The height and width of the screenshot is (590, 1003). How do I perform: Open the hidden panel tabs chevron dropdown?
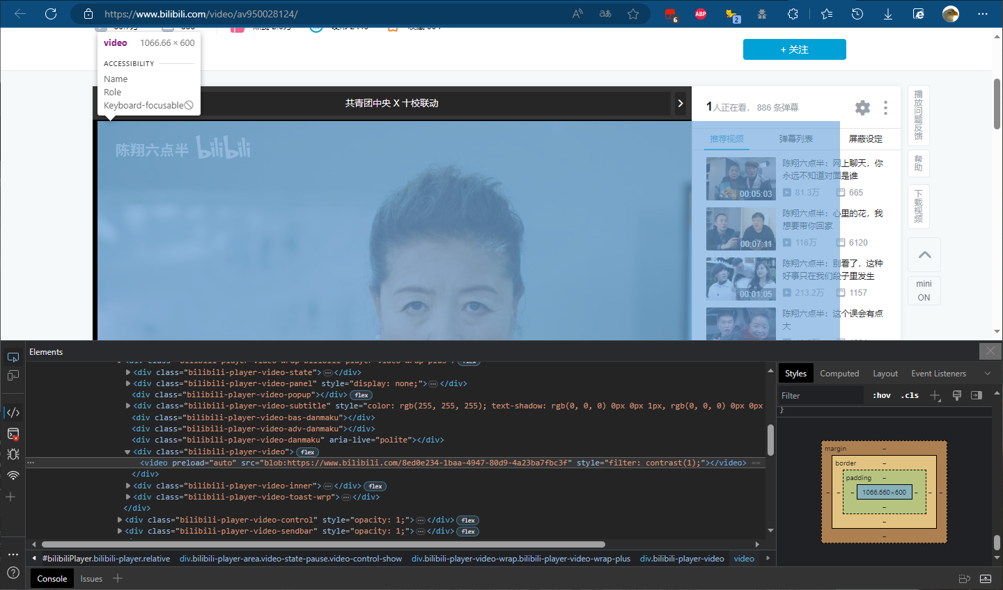coord(987,374)
